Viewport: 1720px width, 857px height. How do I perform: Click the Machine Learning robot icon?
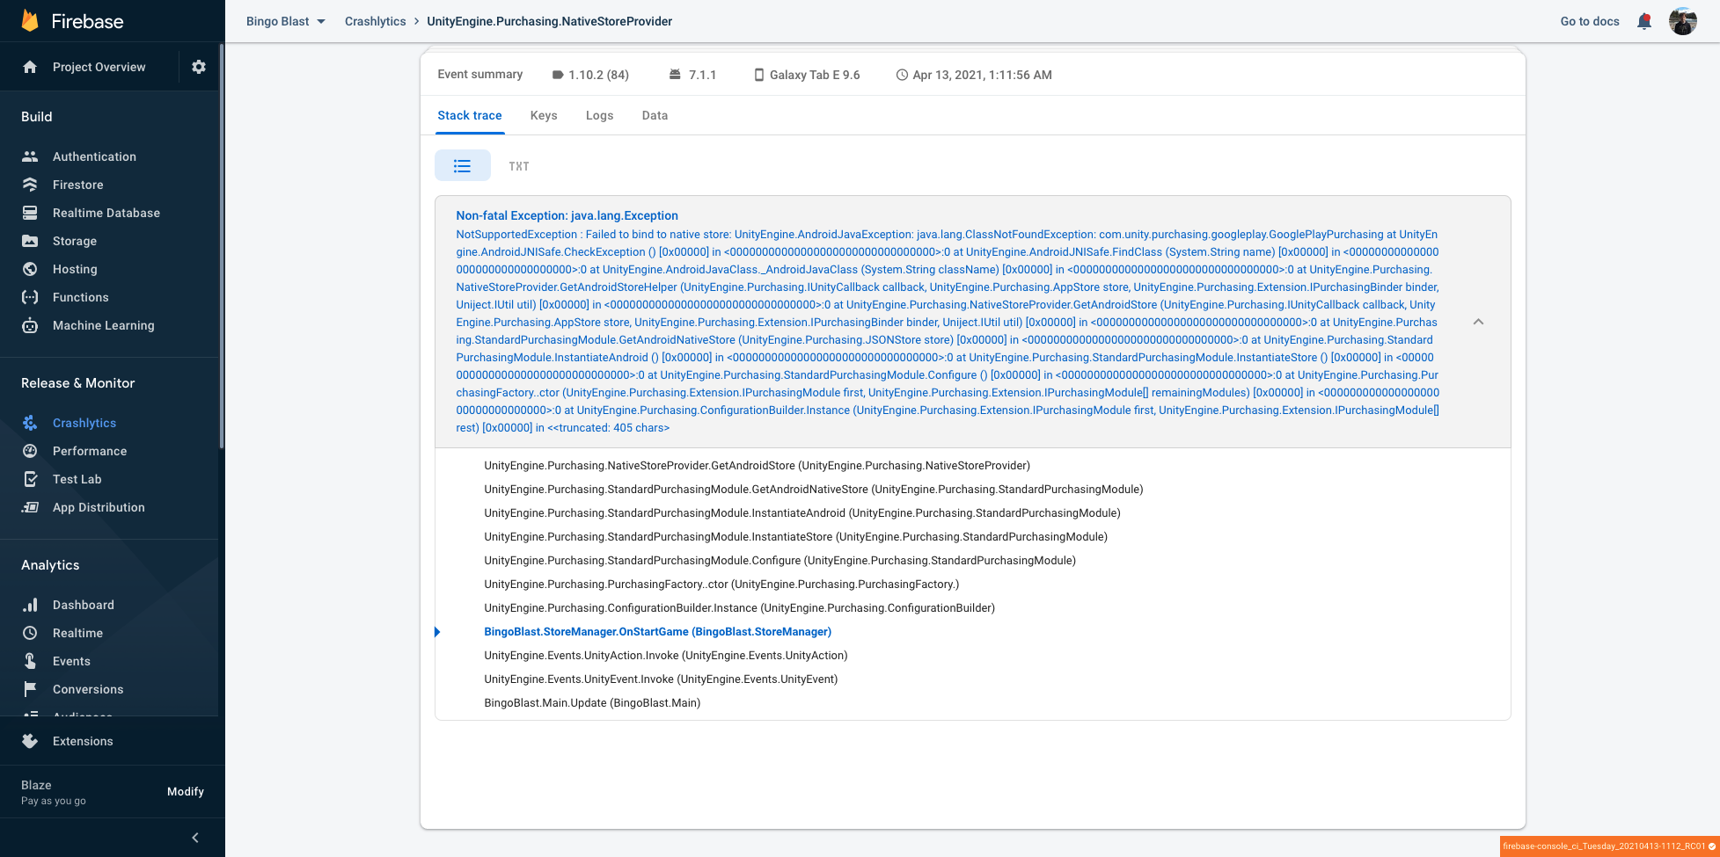[30, 325]
